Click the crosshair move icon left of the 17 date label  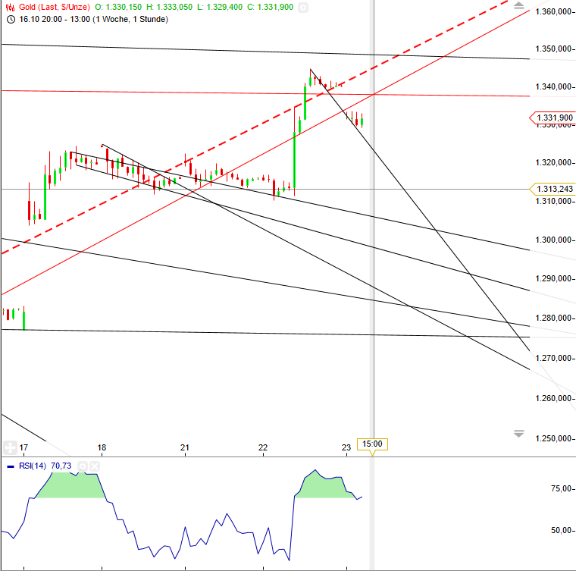10,447
